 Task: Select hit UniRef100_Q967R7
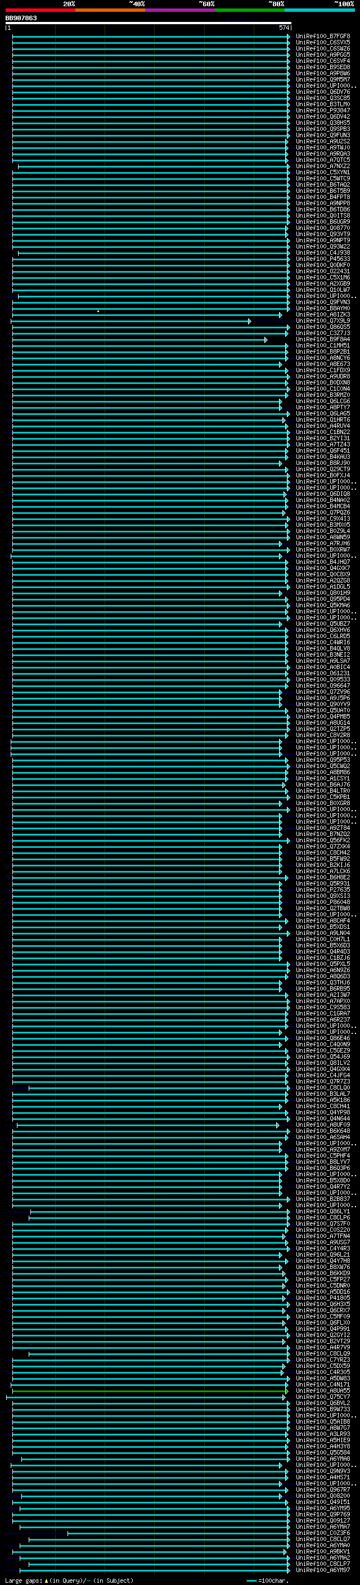323,1489
